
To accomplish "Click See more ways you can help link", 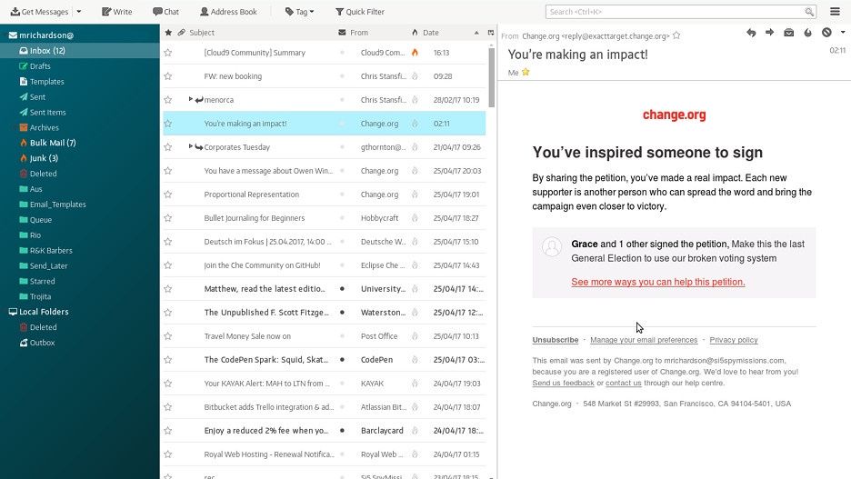I will (657, 282).
